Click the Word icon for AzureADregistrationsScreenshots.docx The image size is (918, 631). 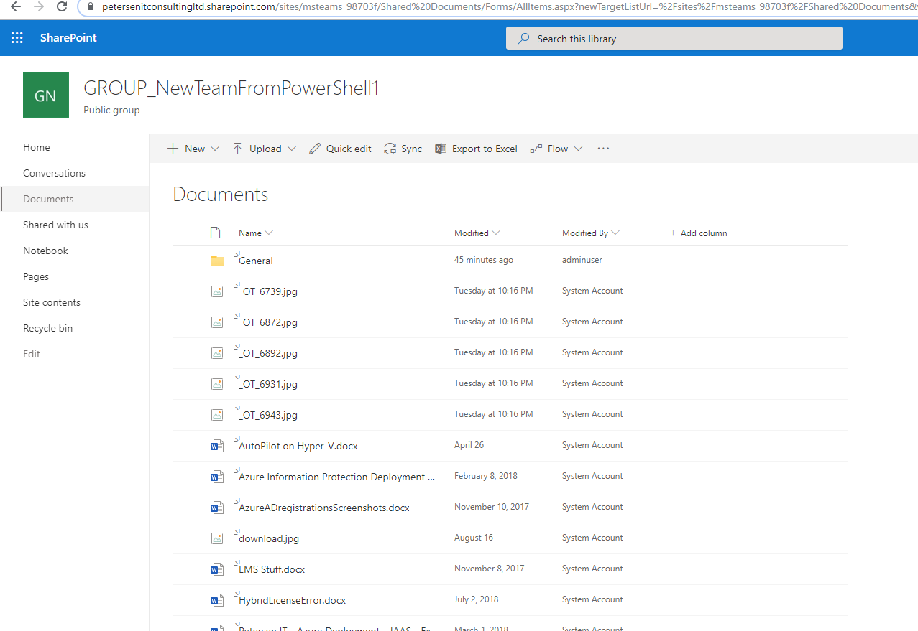[216, 508]
